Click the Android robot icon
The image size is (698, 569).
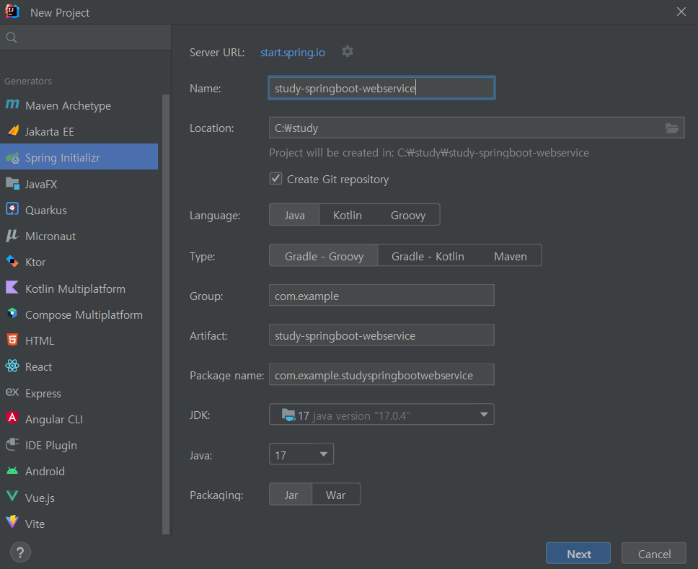tap(12, 470)
